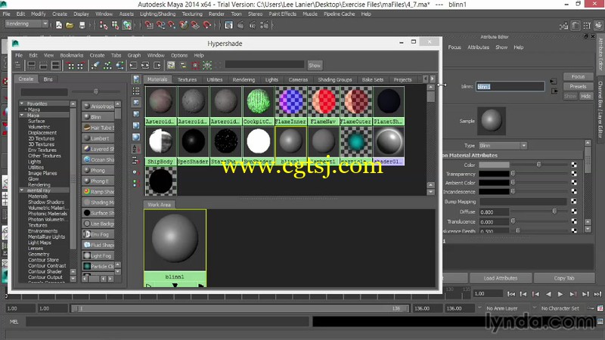Screen dimensions: 605x340
Task: Show input and output connections icon
Action: click(x=145, y=66)
